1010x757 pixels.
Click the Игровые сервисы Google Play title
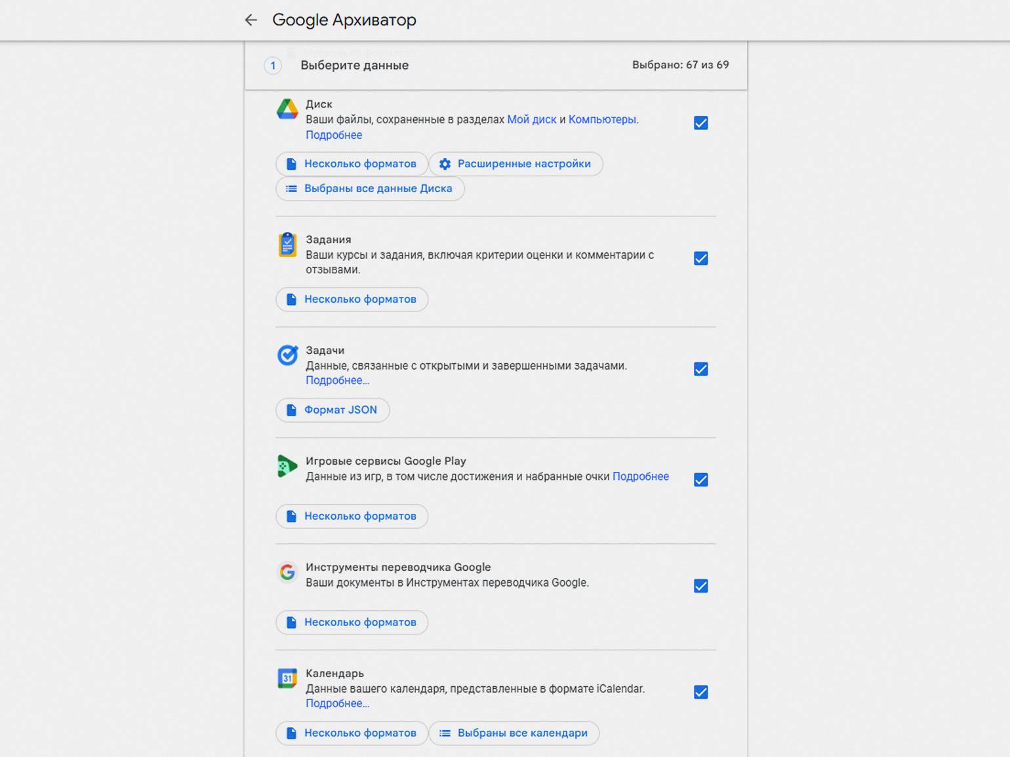pos(386,461)
